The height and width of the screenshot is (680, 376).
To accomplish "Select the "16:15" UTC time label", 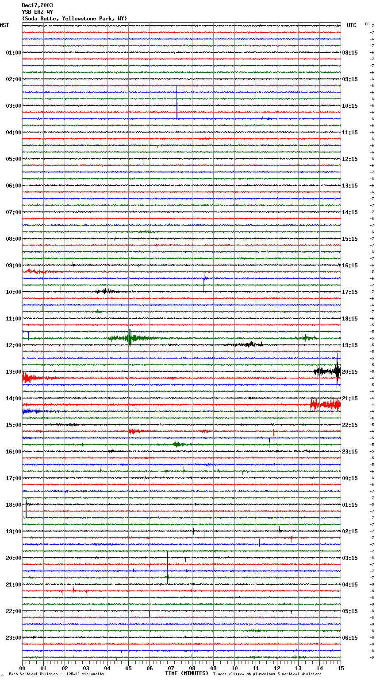I will pyautogui.click(x=350, y=266).
